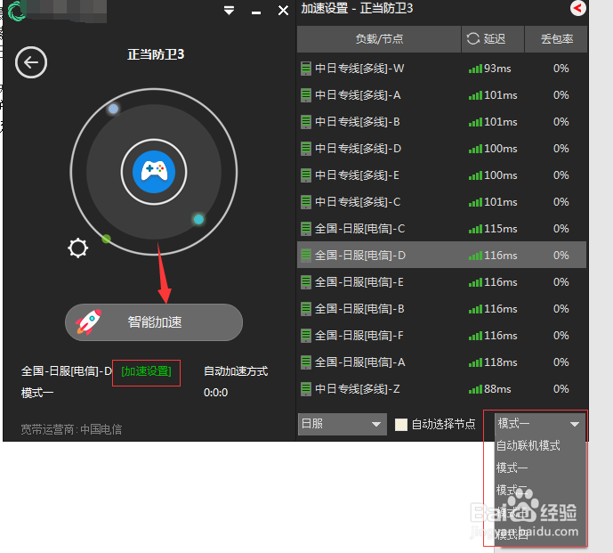Click the 115ms latency value

501,229
